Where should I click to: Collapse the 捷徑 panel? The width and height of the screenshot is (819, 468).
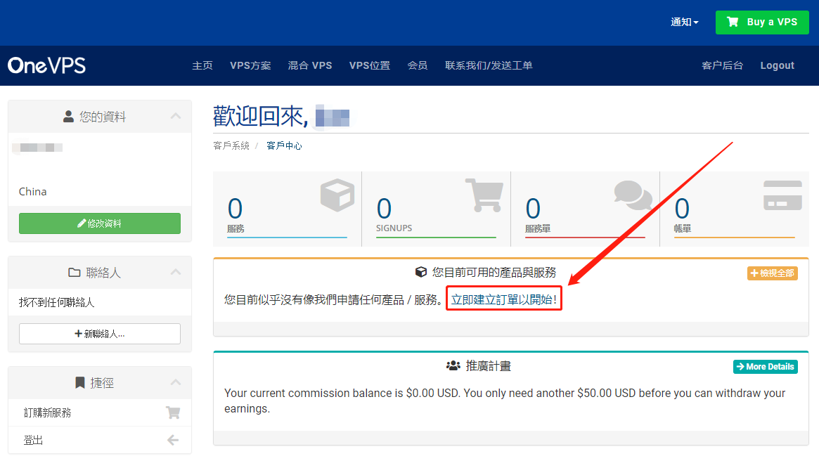tap(176, 383)
